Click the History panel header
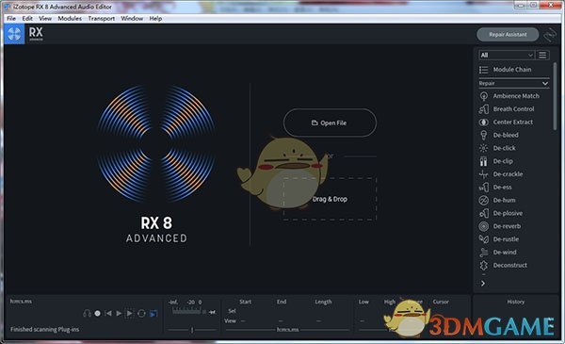Image resolution: width=565 pixels, height=344 pixels. pyautogui.click(x=516, y=302)
